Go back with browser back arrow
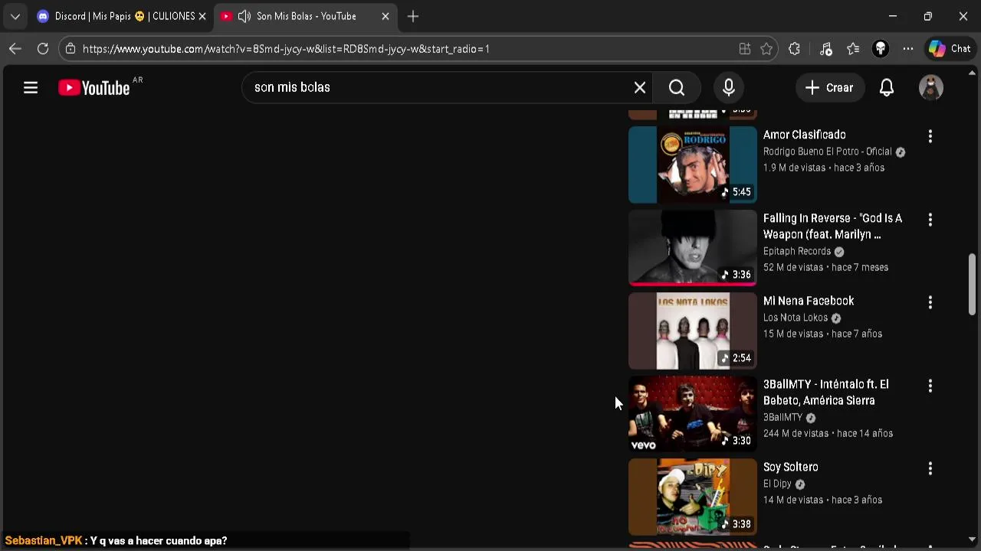 coord(15,49)
